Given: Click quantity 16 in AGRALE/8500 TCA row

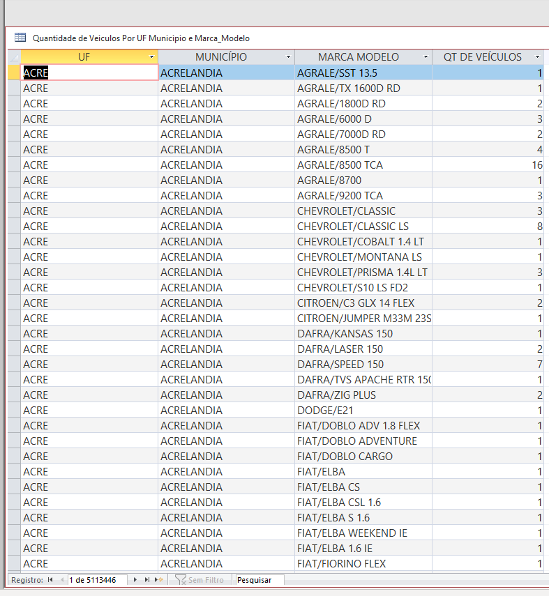Looking at the screenshot, I should pyautogui.click(x=488, y=165).
